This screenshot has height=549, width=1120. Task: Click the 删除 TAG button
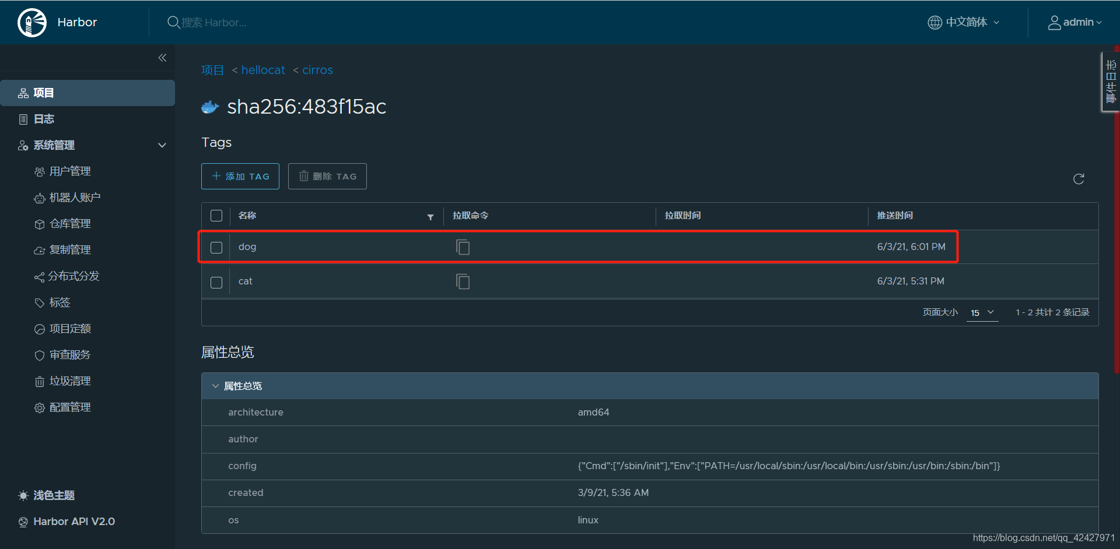[x=327, y=177]
